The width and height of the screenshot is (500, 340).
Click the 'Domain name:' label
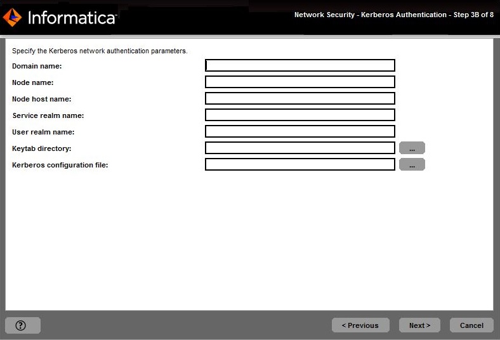click(x=37, y=66)
